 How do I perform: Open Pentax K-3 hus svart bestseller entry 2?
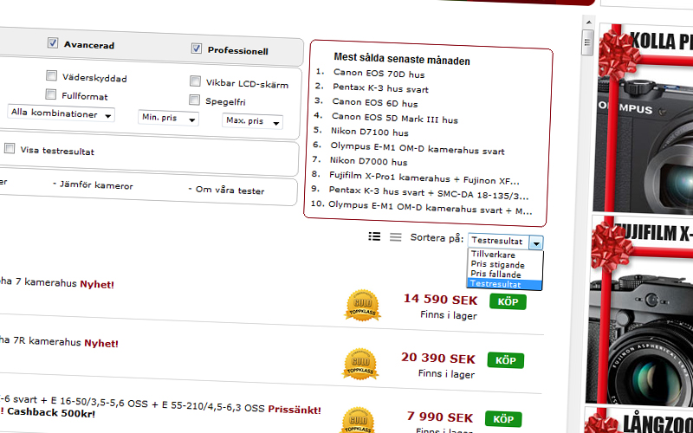tap(380, 88)
